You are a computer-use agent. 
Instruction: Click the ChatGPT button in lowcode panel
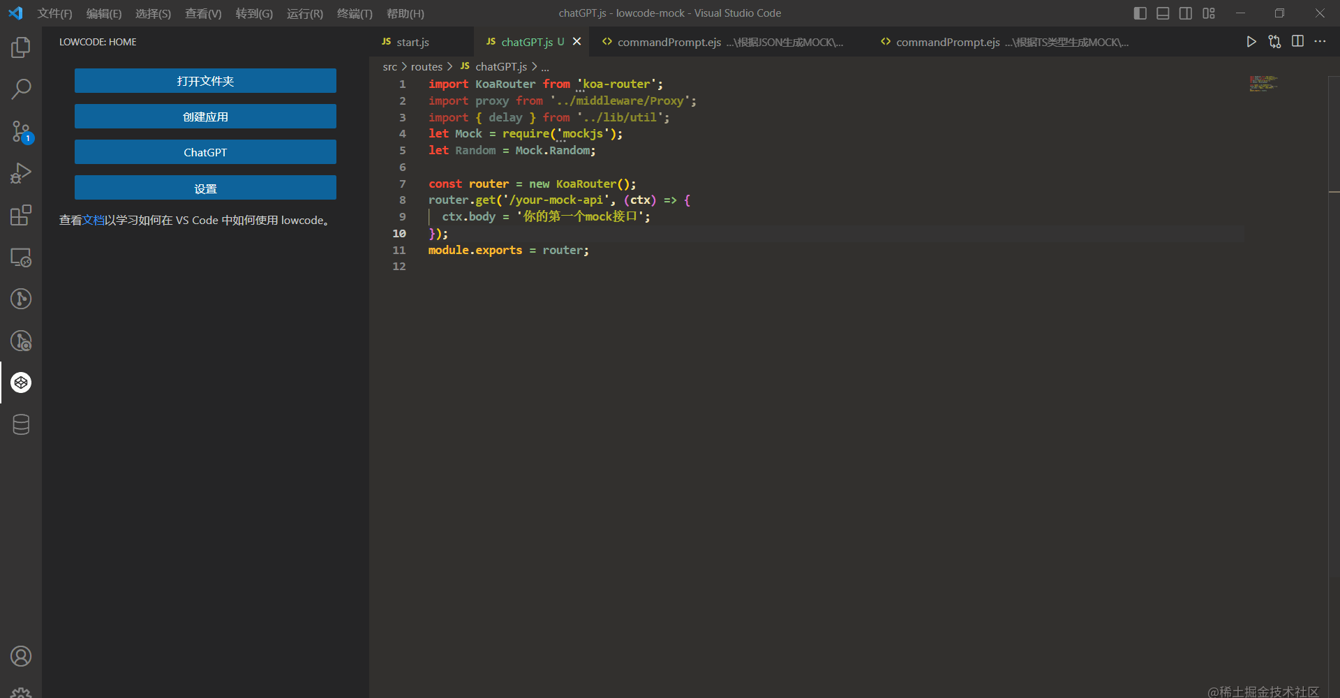pyautogui.click(x=205, y=152)
